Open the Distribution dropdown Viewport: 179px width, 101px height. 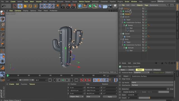tap(152, 85)
